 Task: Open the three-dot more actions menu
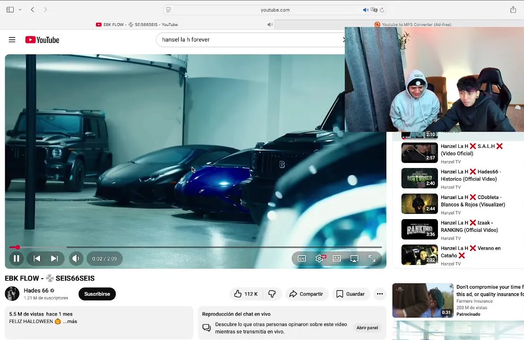(380, 294)
